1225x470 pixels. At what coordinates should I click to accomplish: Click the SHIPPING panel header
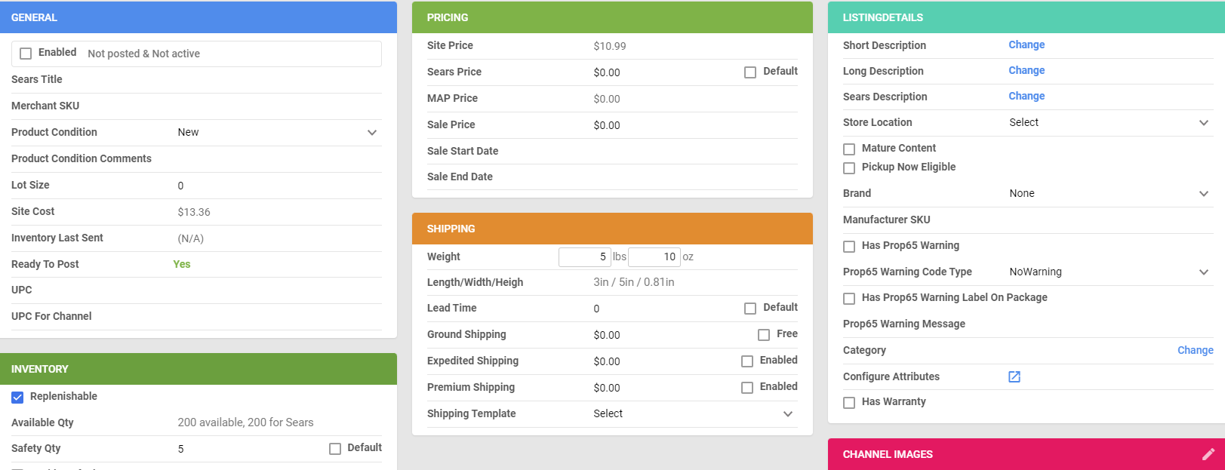point(612,229)
